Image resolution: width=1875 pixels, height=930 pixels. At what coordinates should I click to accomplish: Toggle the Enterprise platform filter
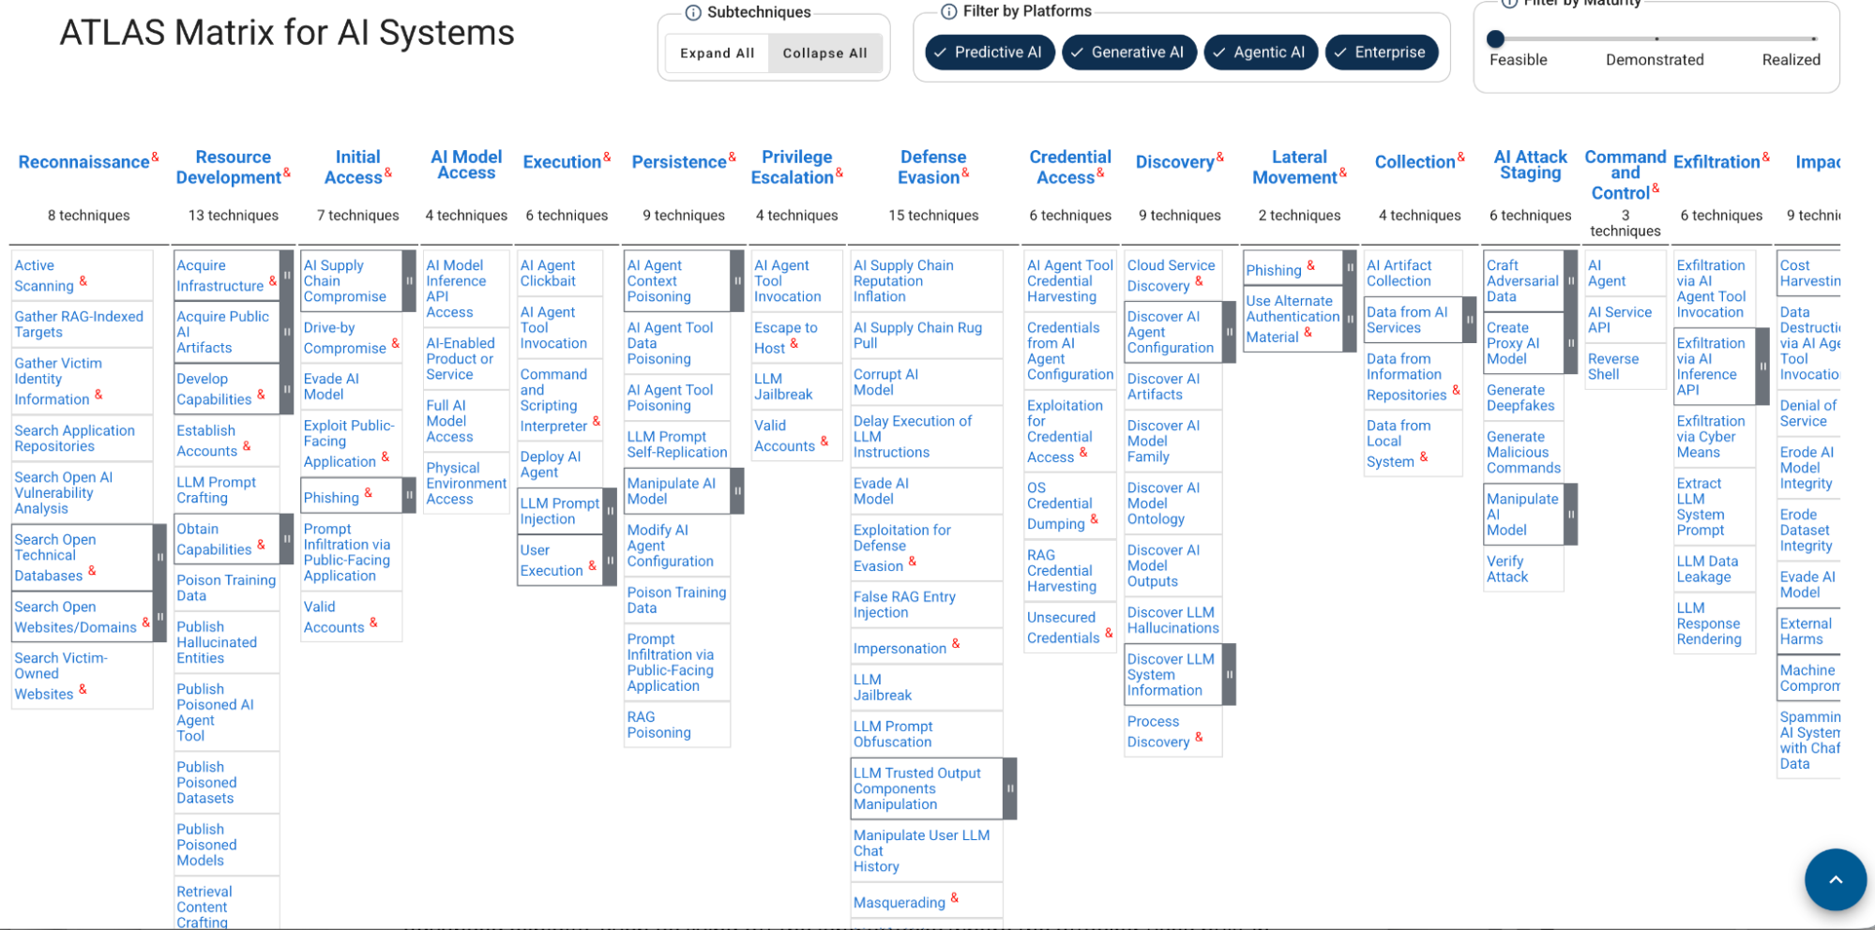(x=1382, y=52)
